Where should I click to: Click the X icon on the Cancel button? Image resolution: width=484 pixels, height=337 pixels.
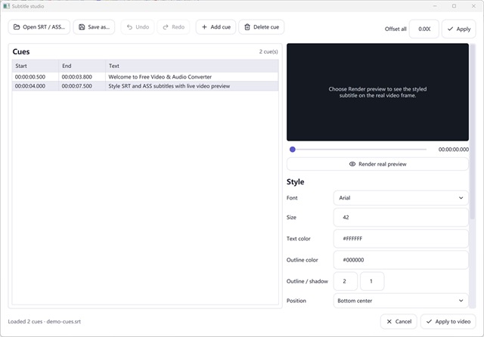pos(389,322)
